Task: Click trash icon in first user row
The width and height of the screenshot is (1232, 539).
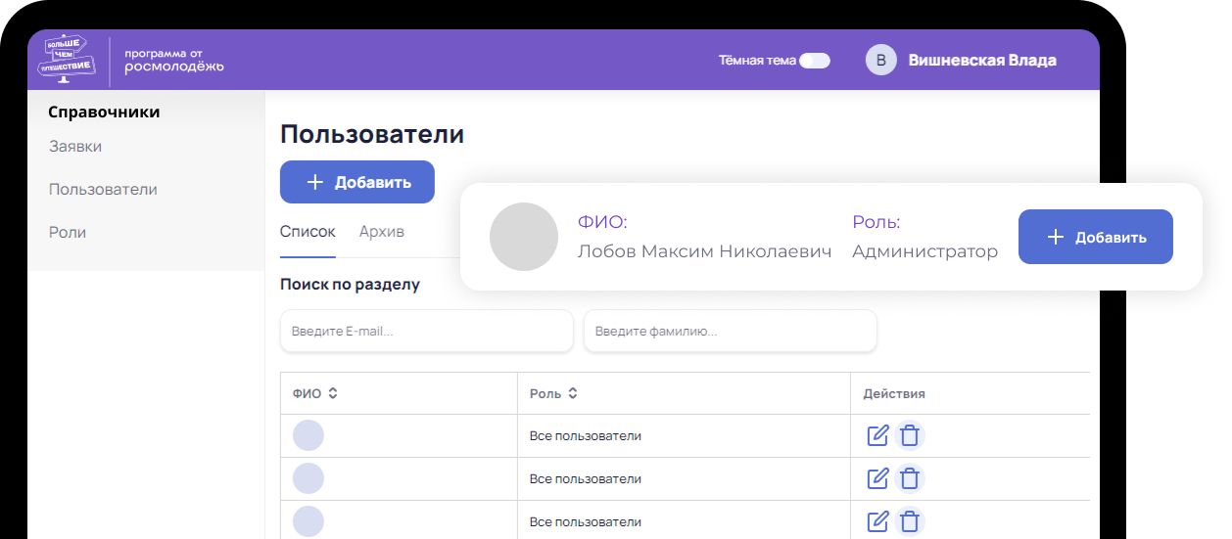Action: point(910,435)
